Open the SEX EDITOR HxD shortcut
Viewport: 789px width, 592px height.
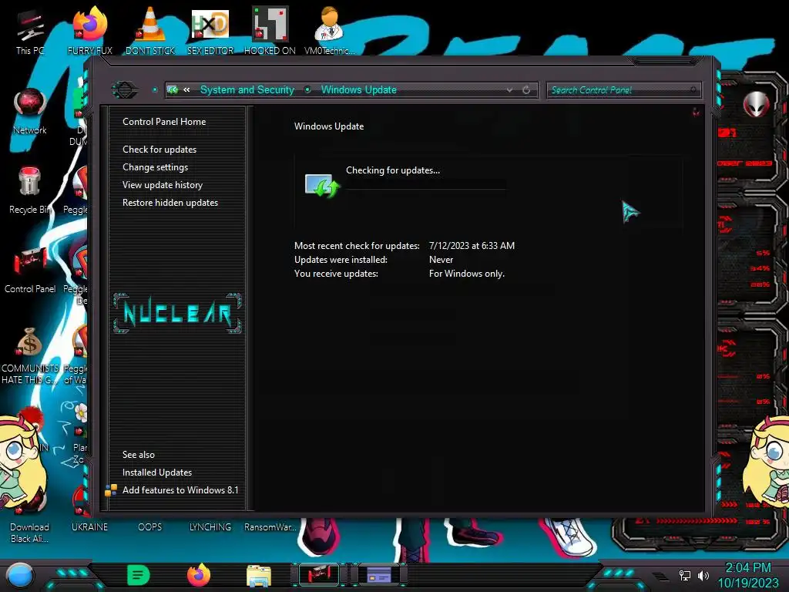pos(210,31)
